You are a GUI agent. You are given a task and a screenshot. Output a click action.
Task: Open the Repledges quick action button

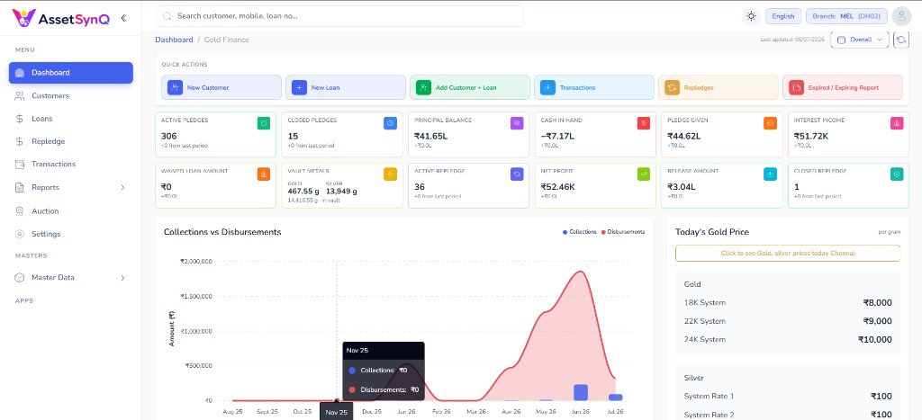coord(718,87)
